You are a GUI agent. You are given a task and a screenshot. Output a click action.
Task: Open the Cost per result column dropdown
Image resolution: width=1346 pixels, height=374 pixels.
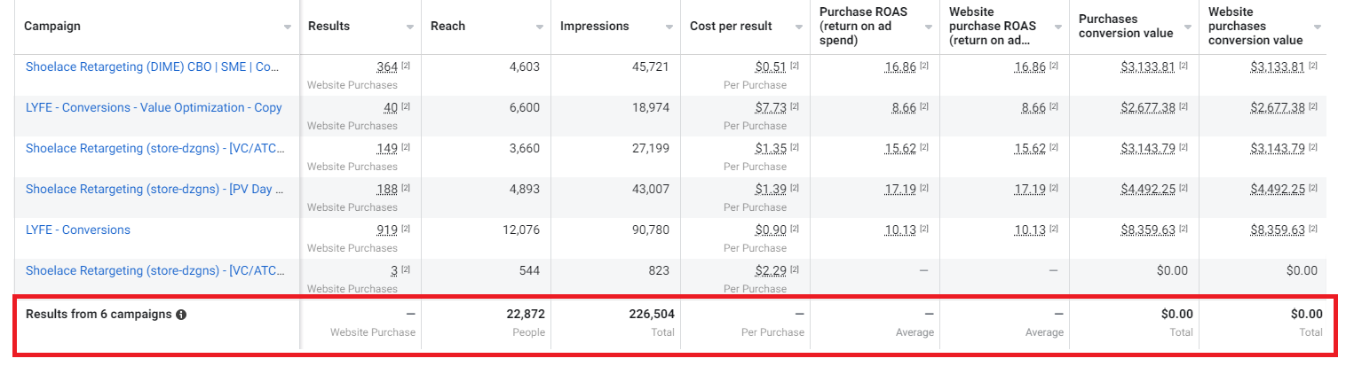(x=798, y=27)
